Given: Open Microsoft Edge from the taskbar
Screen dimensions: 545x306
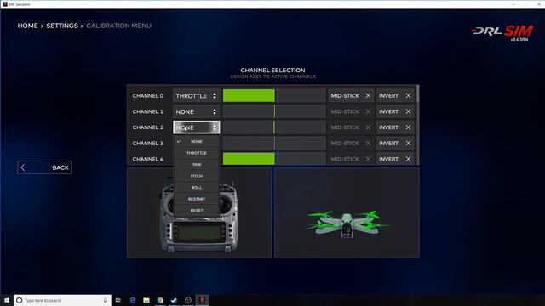Looking at the screenshot, I should coord(133,300).
